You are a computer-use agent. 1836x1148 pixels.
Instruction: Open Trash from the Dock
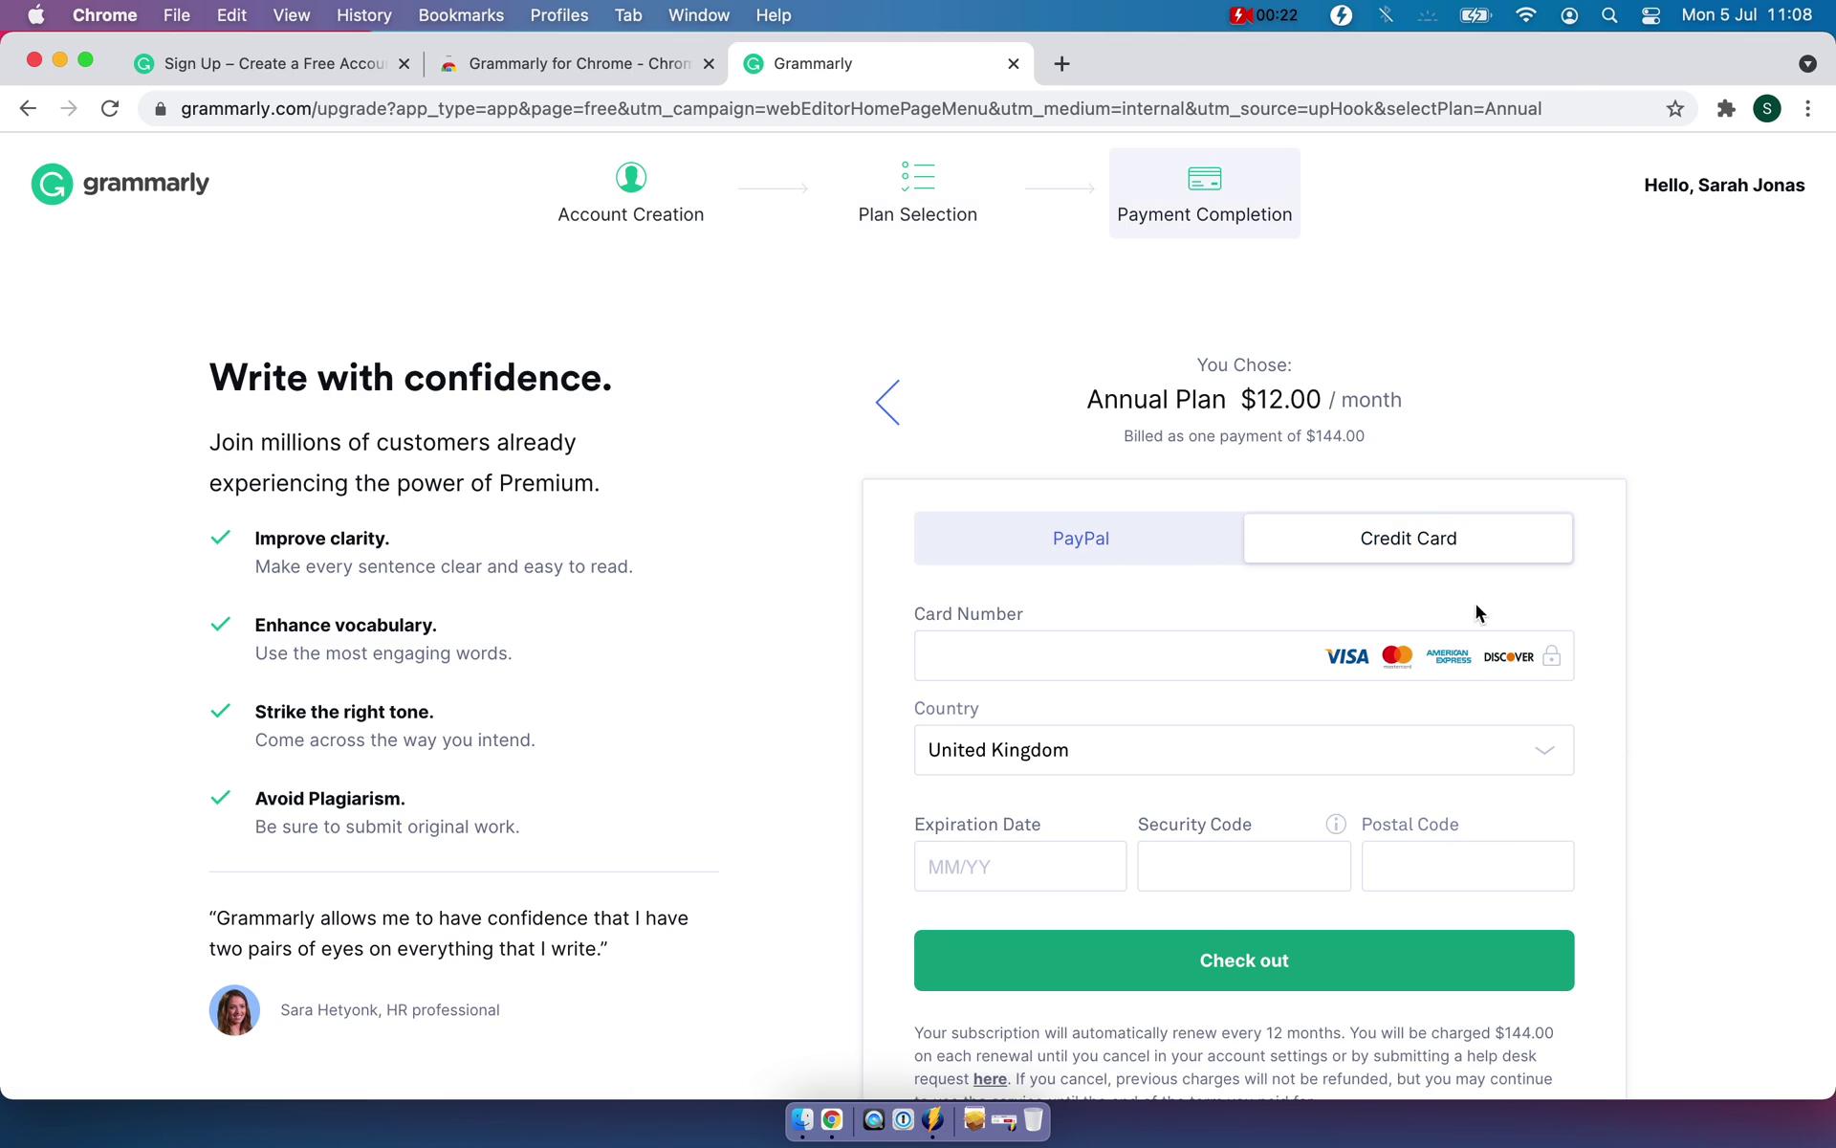coord(1033,1119)
